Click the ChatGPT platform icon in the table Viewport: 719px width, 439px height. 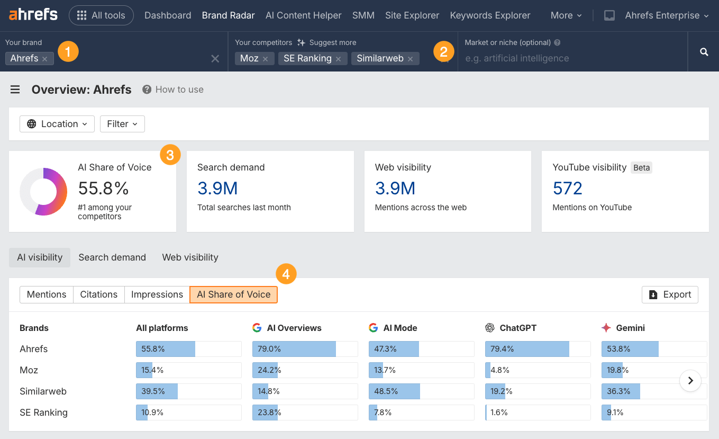[x=489, y=327]
